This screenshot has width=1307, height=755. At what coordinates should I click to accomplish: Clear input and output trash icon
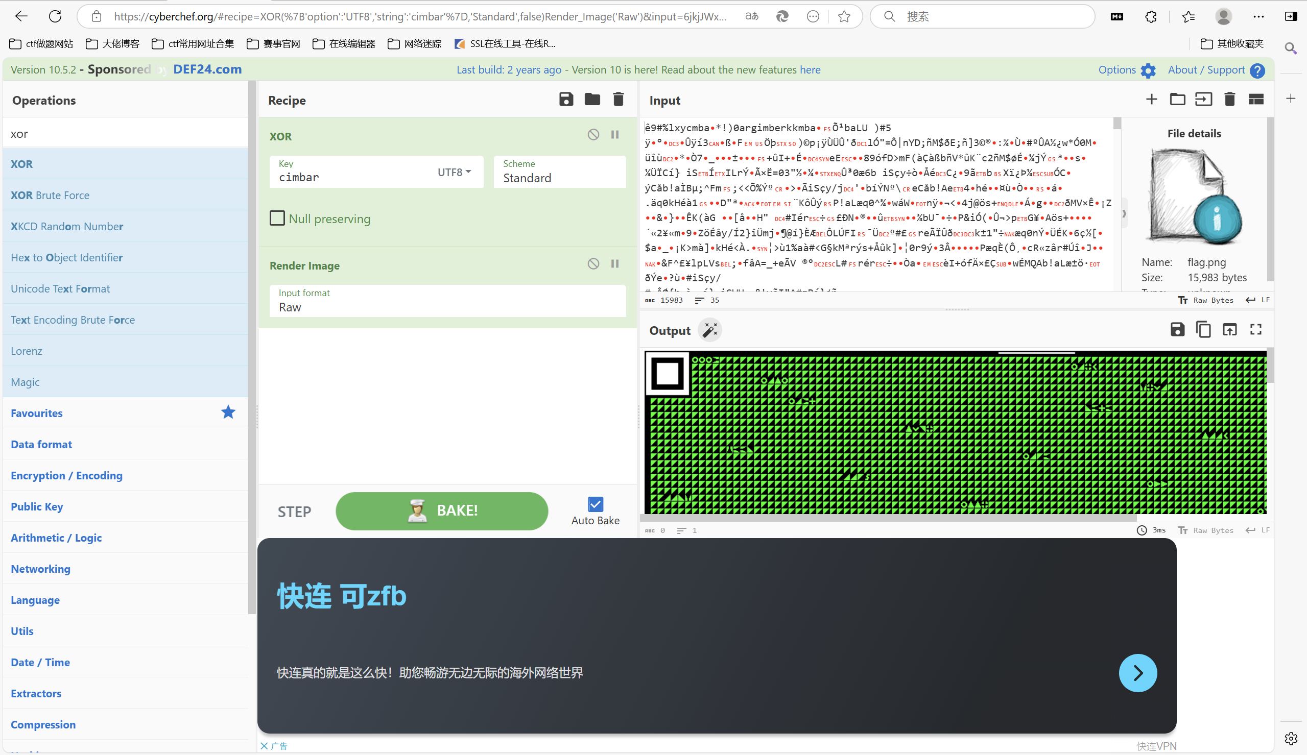click(x=1229, y=99)
